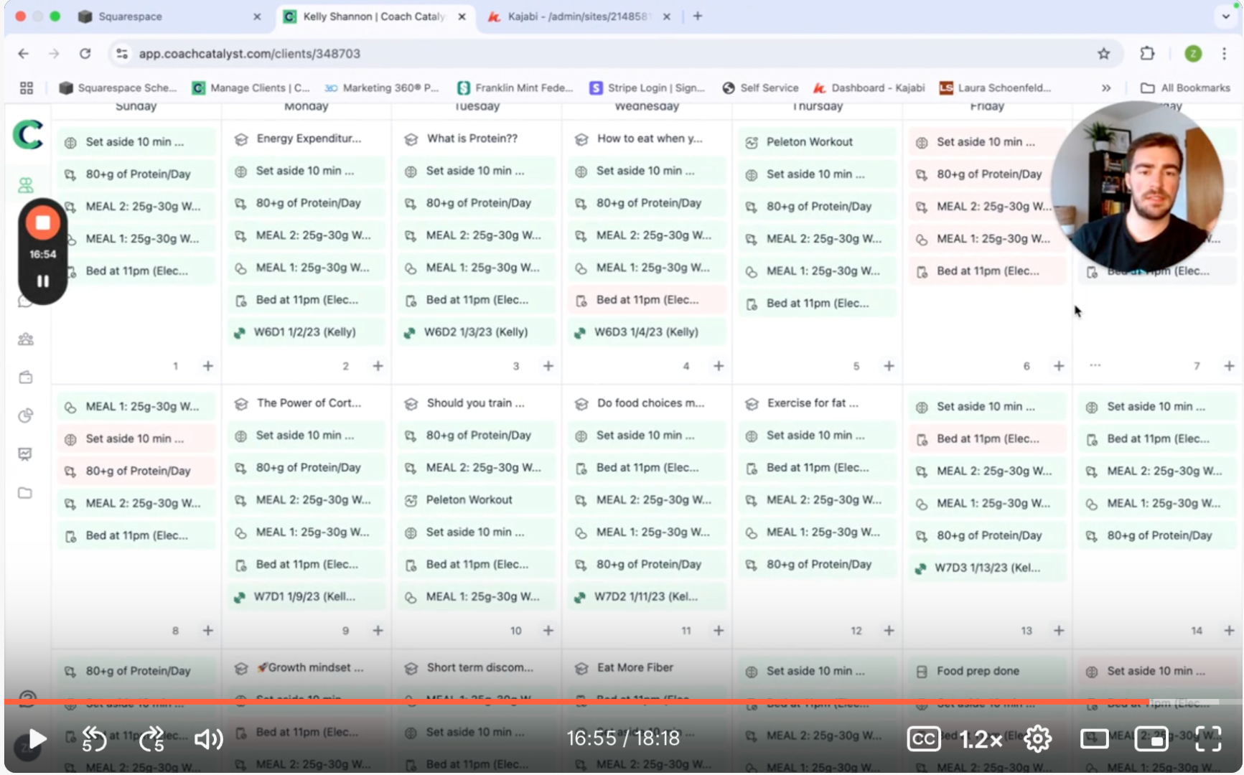Add an item to day 12
Image resolution: width=1244 pixels, height=775 pixels.
(x=889, y=631)
